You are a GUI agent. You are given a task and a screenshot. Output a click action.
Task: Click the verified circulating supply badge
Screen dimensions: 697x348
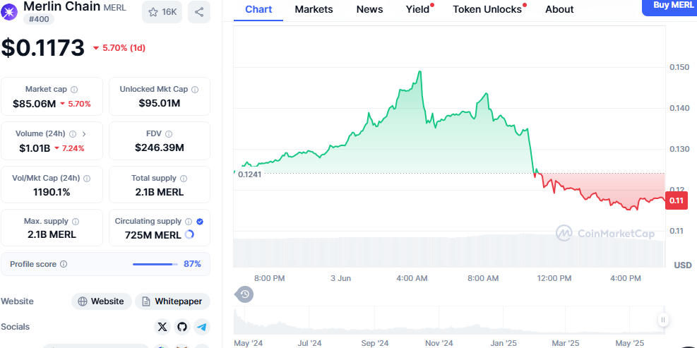pyautogui.click(x=200, y=222)
